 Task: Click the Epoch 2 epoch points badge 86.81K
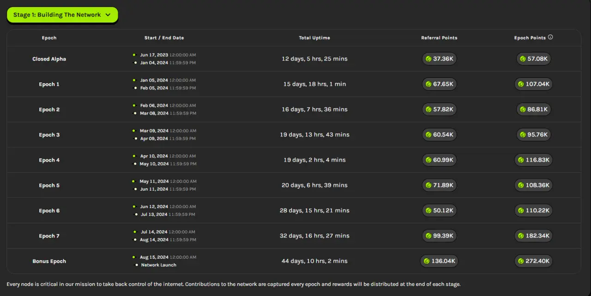(x=534, y=110)
